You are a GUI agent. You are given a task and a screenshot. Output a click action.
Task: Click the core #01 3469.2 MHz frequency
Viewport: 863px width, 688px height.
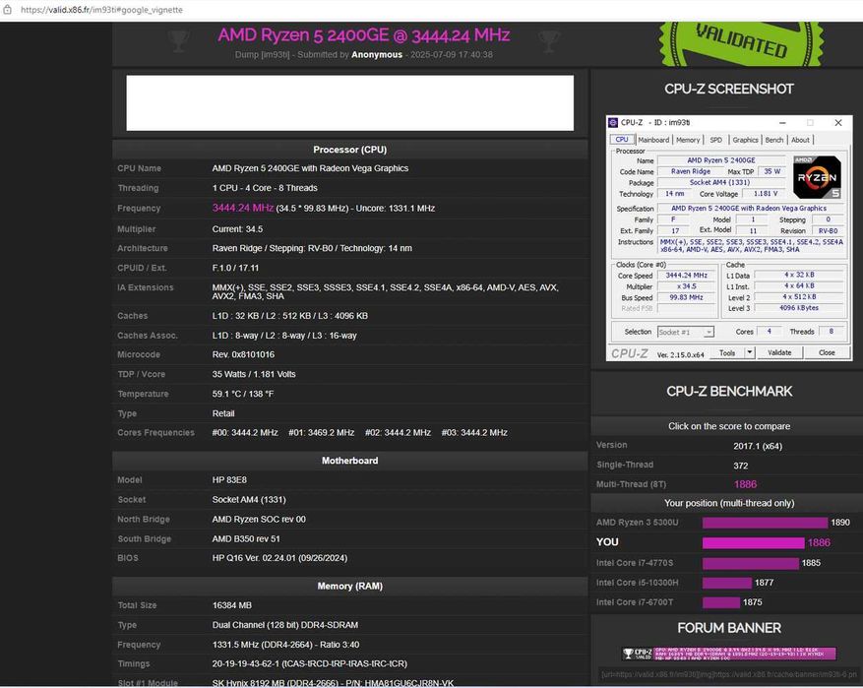[x=322, y=433]
